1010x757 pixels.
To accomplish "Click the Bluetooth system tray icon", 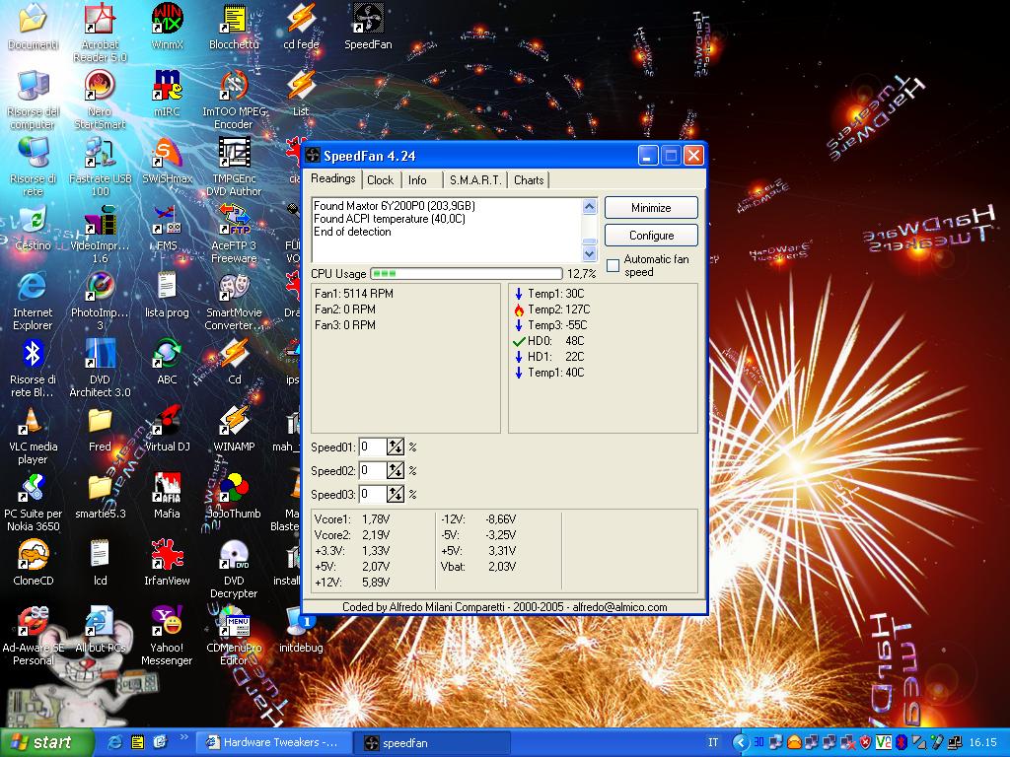I will pyautogui.click(x=902, y=743).
